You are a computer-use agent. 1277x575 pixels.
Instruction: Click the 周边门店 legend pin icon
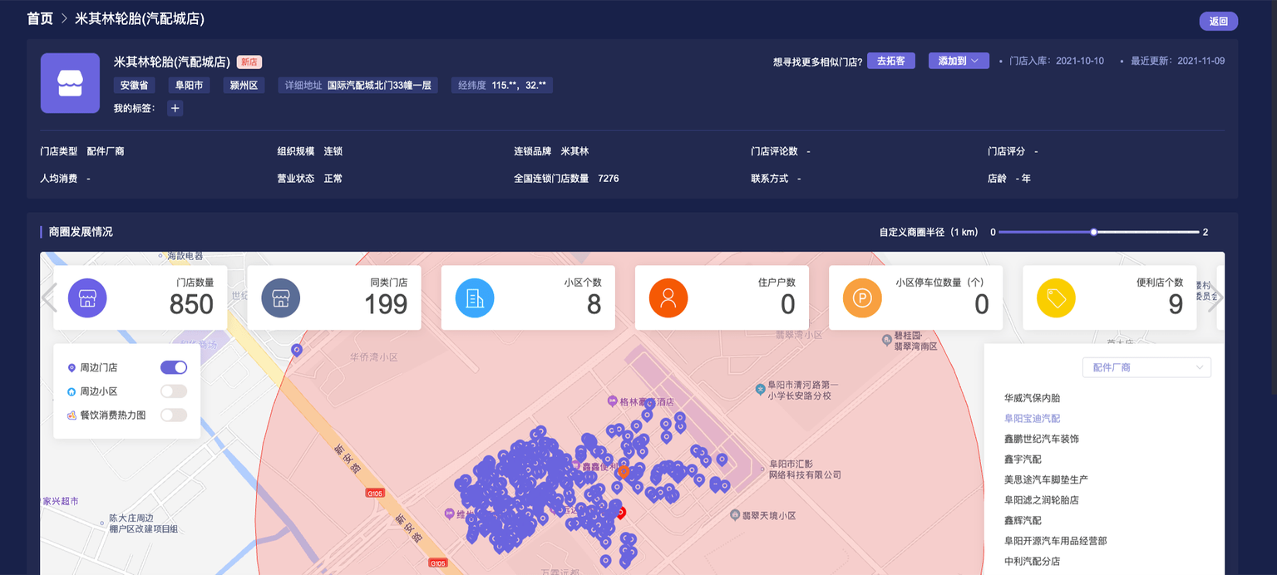(71, 368)
